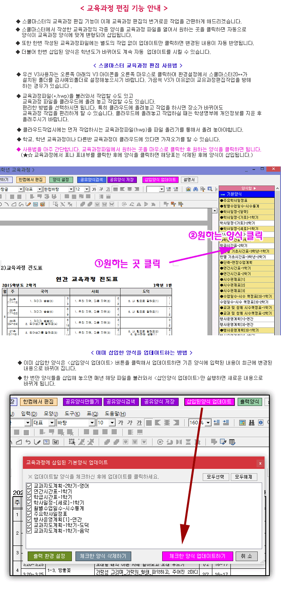The width and height of the screenshot is (281, 592).
Task: Click the blue info icon beside binoculars
Action: (261, 423)
